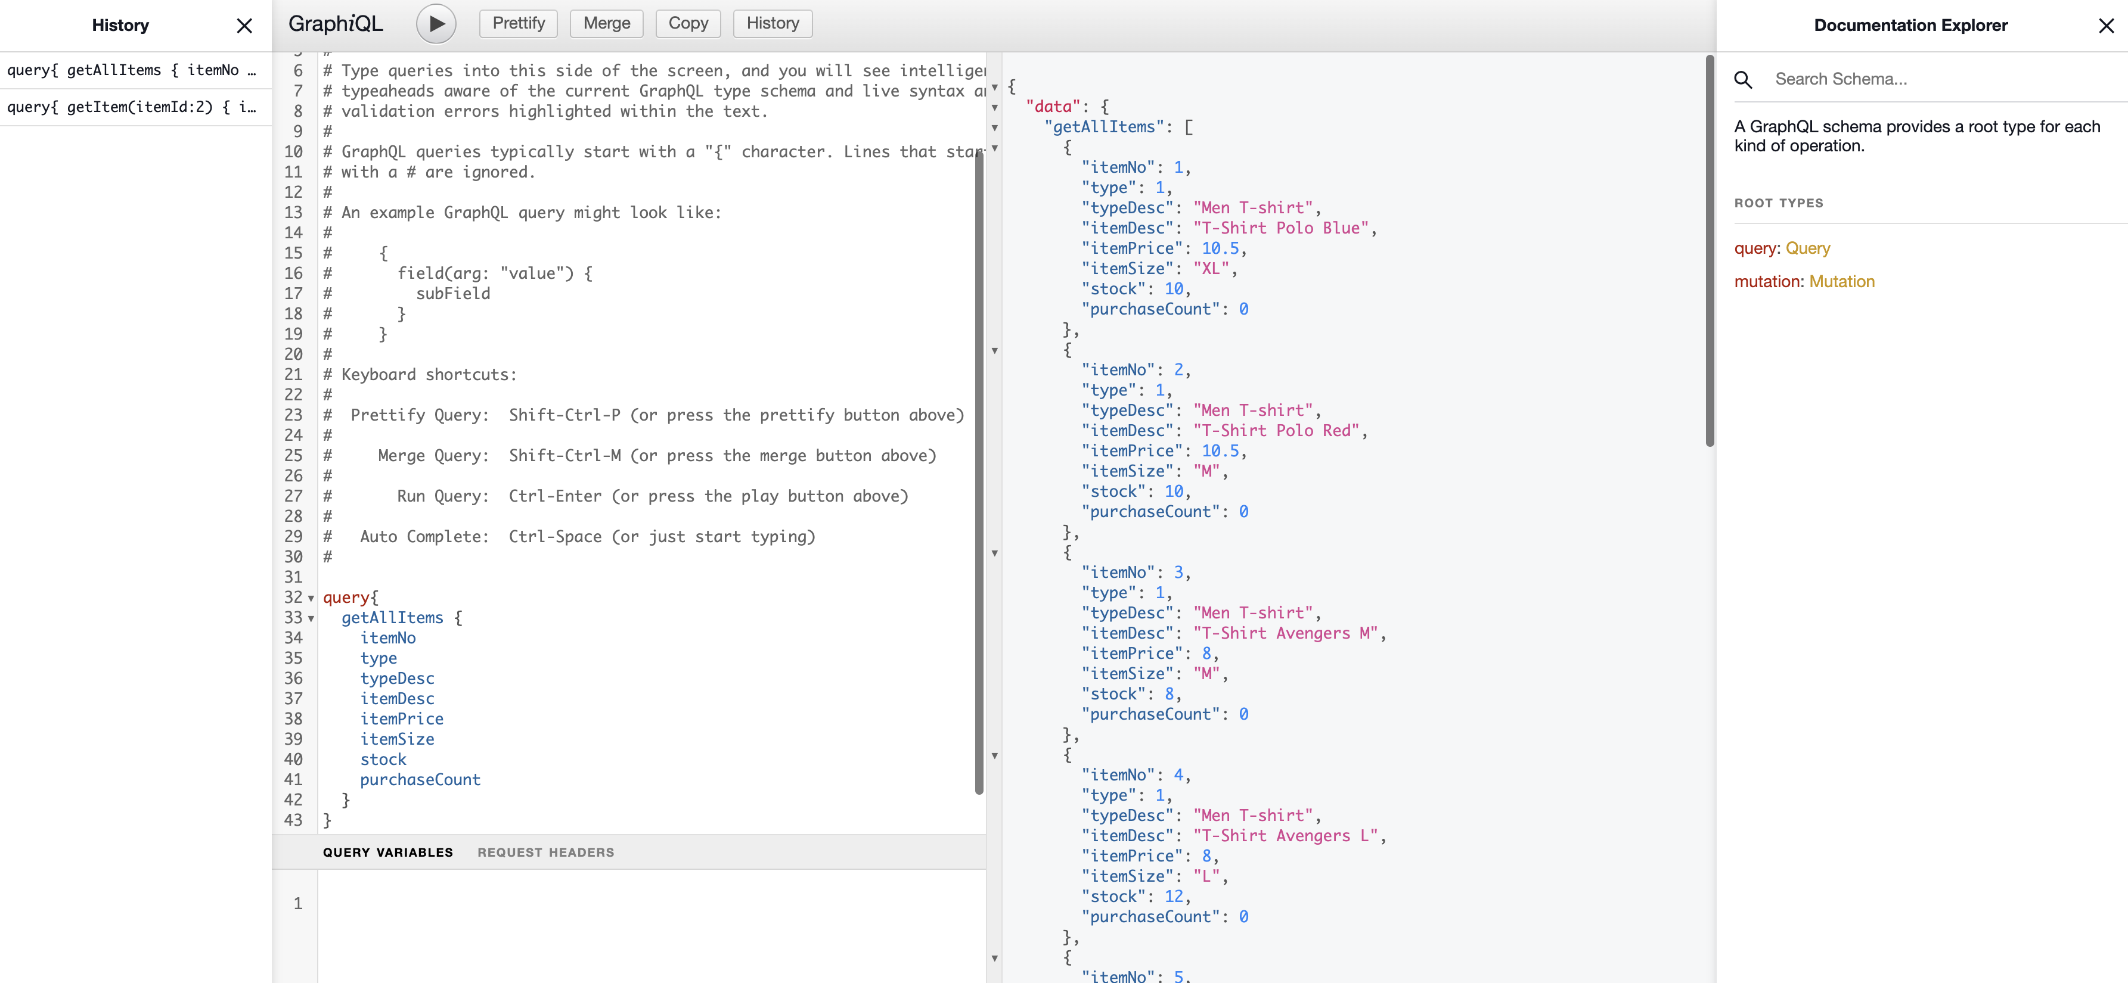Execute the query with the play button
This screenshot has width=2128, height=983.
[436, 23]
